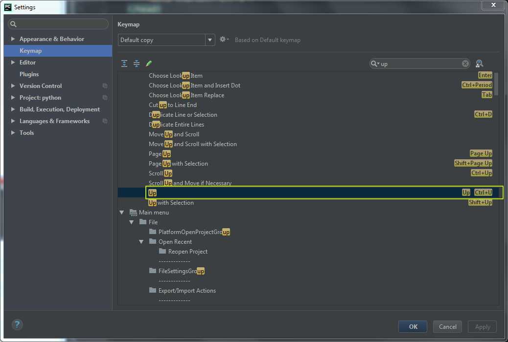508x342 pixels.
Task: Click the Main menu folder icon
Action: (133, 213)
